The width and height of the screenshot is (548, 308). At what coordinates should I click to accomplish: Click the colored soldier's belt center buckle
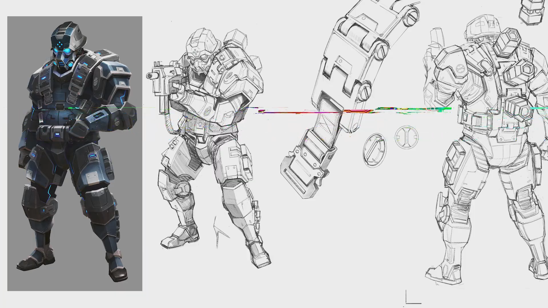[60, 107]
